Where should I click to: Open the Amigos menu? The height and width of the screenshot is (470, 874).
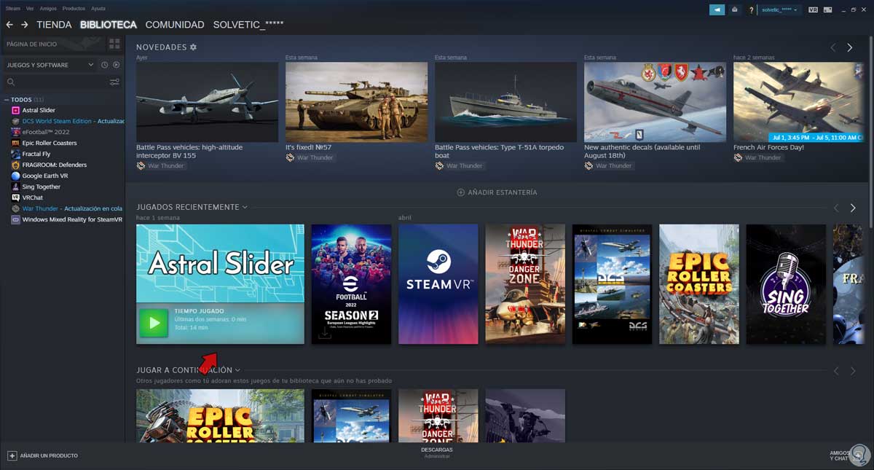(x=48, y=8)
